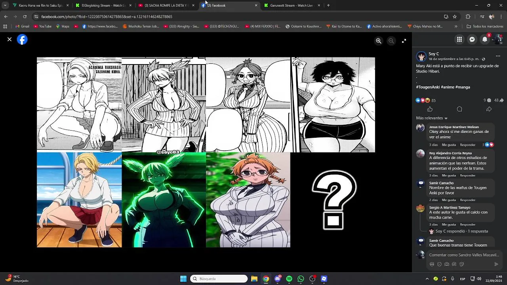Open the Facebook menu grid icon

click(x=459, y=39)
